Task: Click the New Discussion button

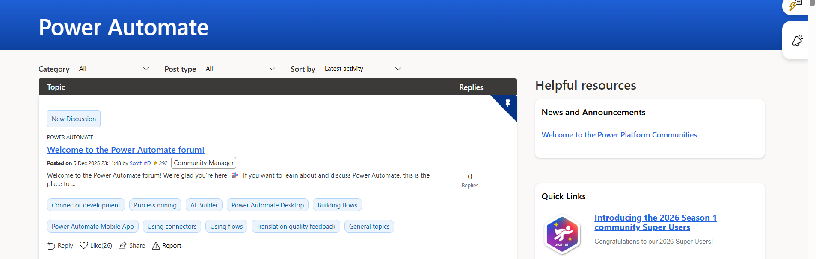Action: pyautogui.click(x=74, y=119)
